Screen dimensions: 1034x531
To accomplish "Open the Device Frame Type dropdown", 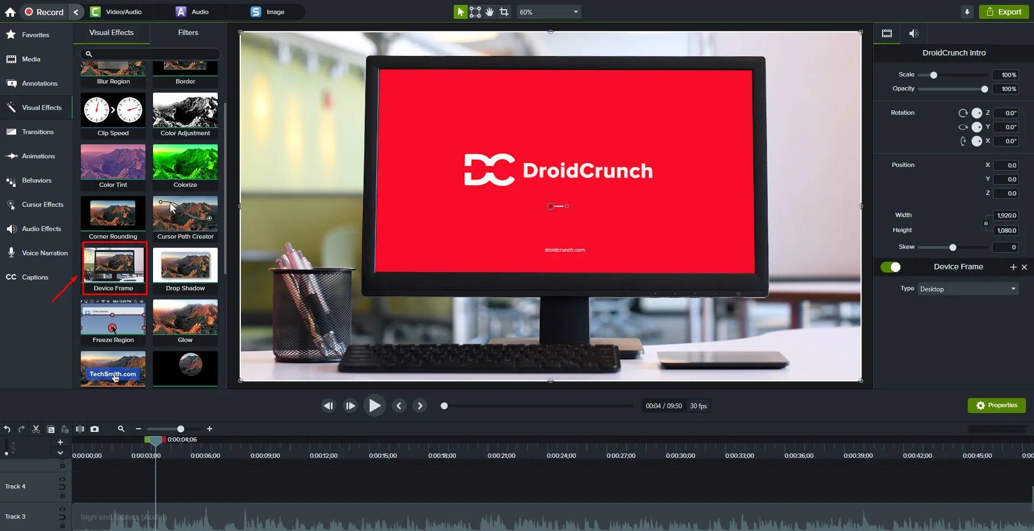I will 968,289.
